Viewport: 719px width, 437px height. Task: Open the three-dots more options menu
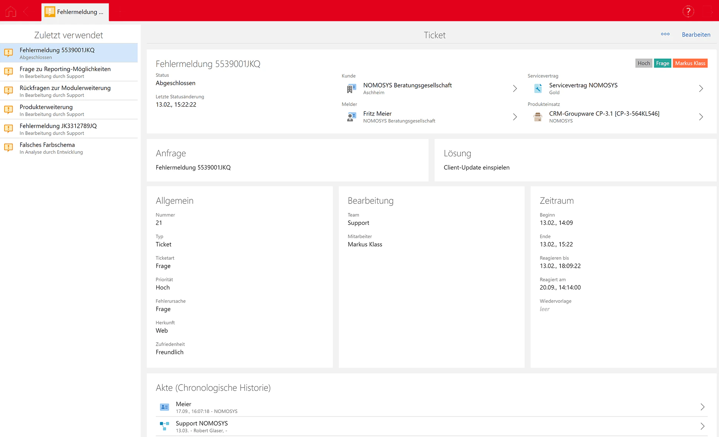click(665, 34)
